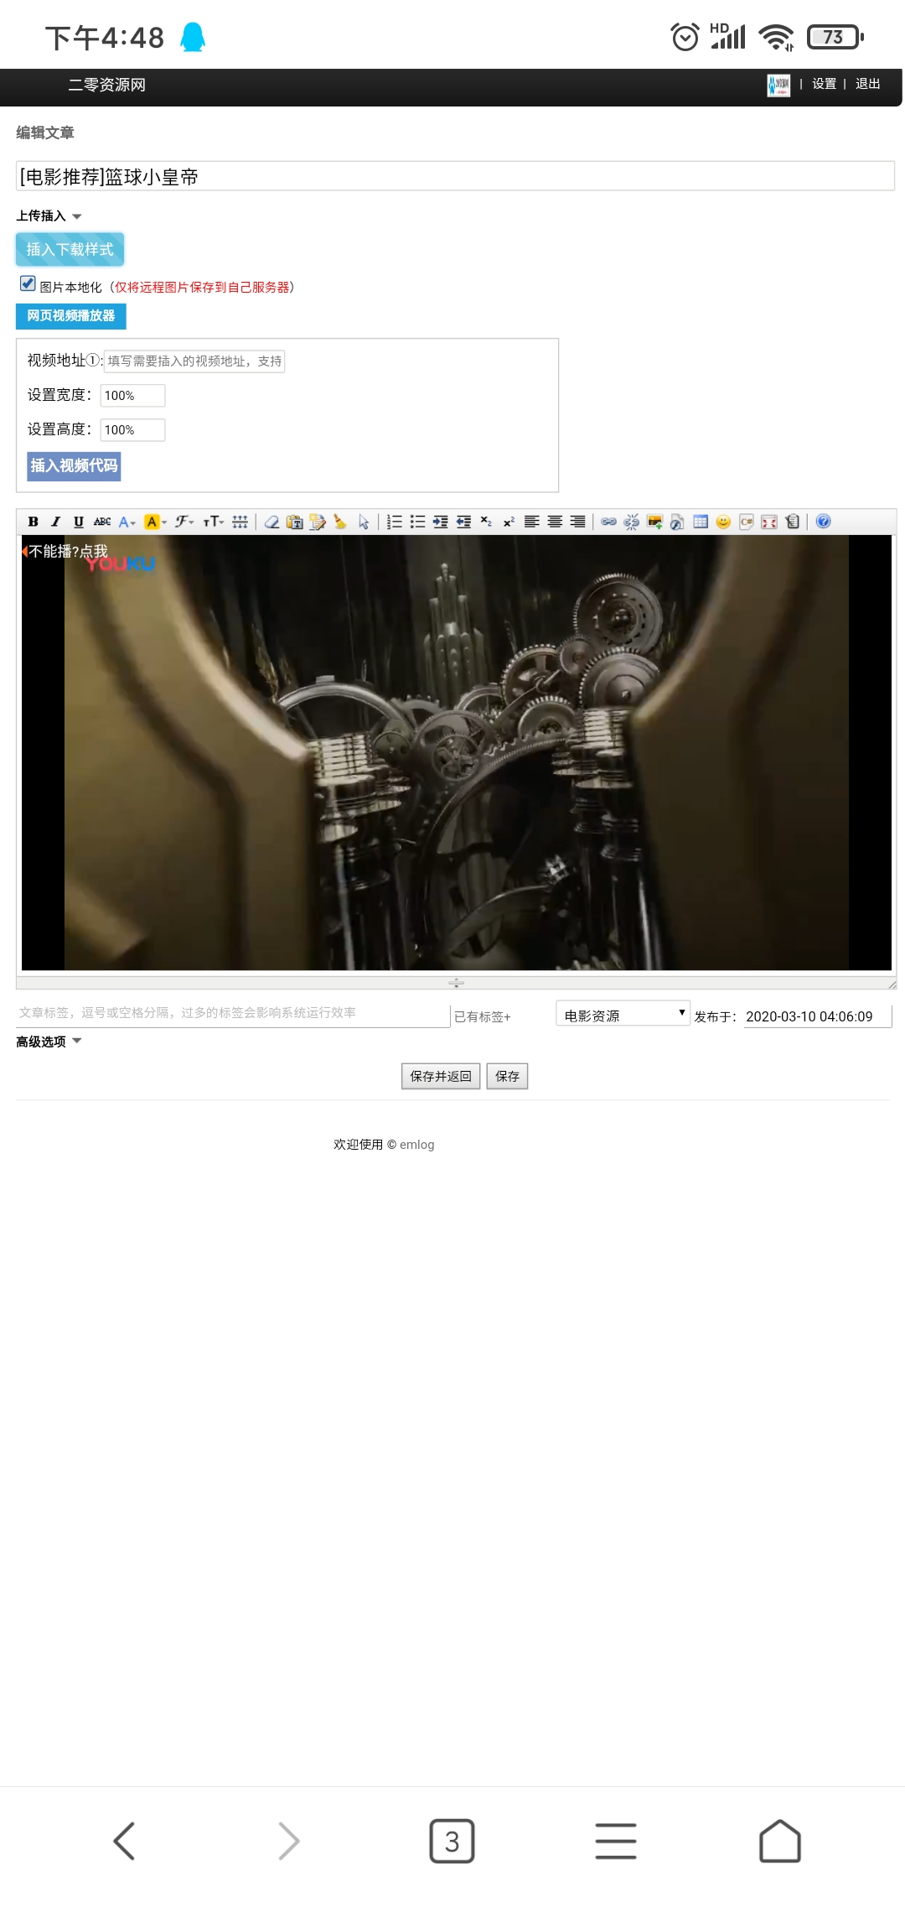This screenshot has height=1912, width=905.
Task: Center-align the editor text
Action: [555, 522]
